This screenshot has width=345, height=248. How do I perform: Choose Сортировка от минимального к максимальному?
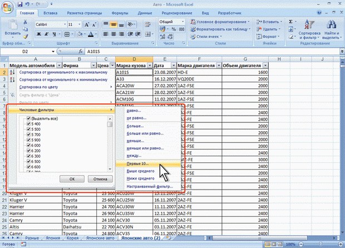click(x=63, y=72)
